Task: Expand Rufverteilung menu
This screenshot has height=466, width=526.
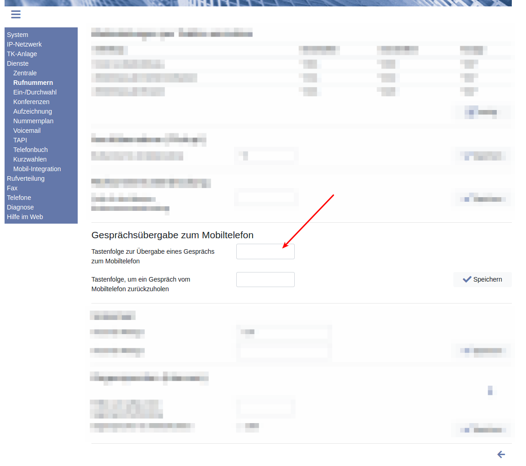Action: point(26,178)
